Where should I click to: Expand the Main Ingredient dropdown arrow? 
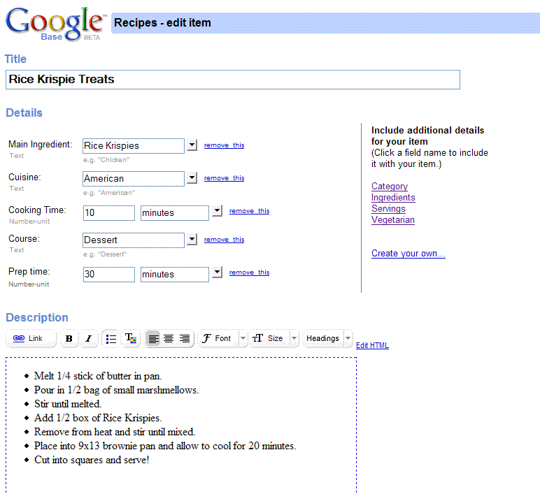coord(192,145)
